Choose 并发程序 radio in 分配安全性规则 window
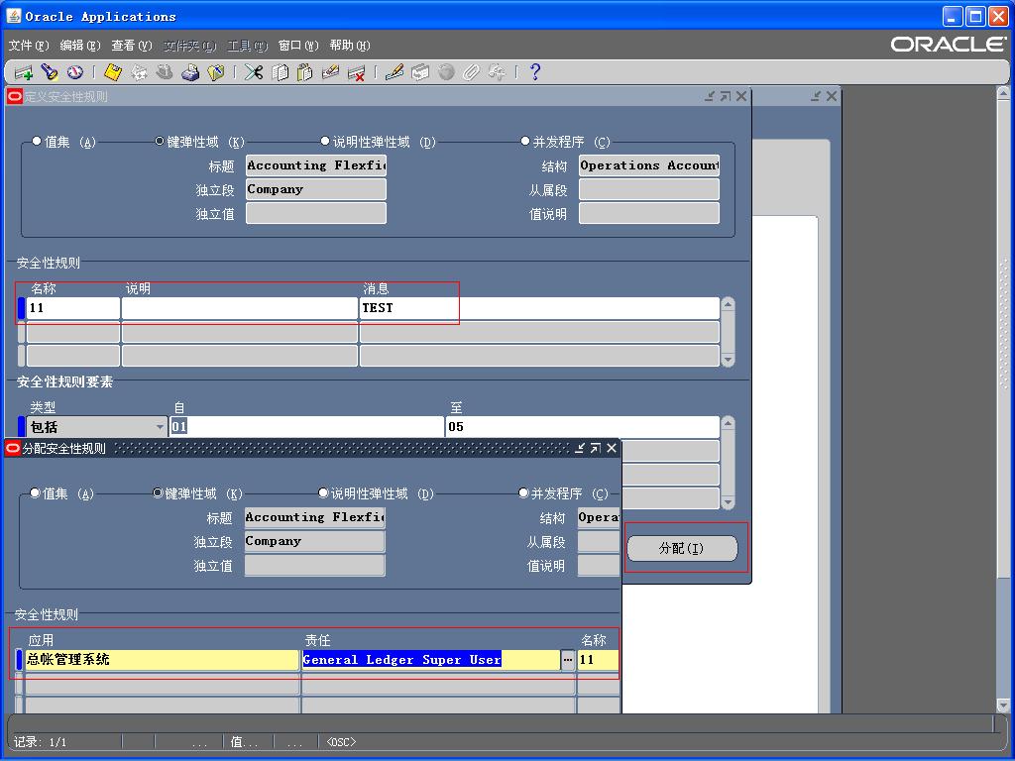The image size is (1015, 761). pos(523,493)
